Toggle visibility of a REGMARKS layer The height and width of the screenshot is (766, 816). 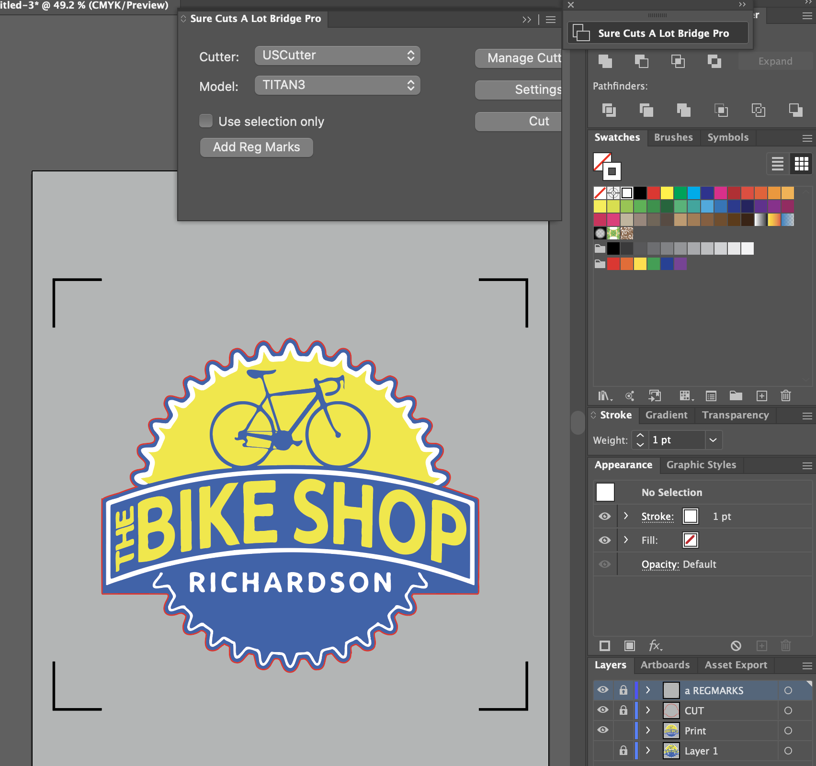click(x=603, y=690)
